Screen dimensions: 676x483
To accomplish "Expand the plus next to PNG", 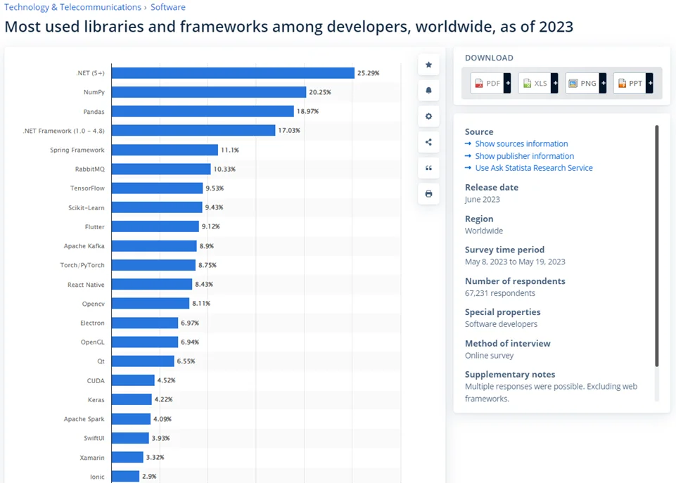I will click(x=603, y=83).
